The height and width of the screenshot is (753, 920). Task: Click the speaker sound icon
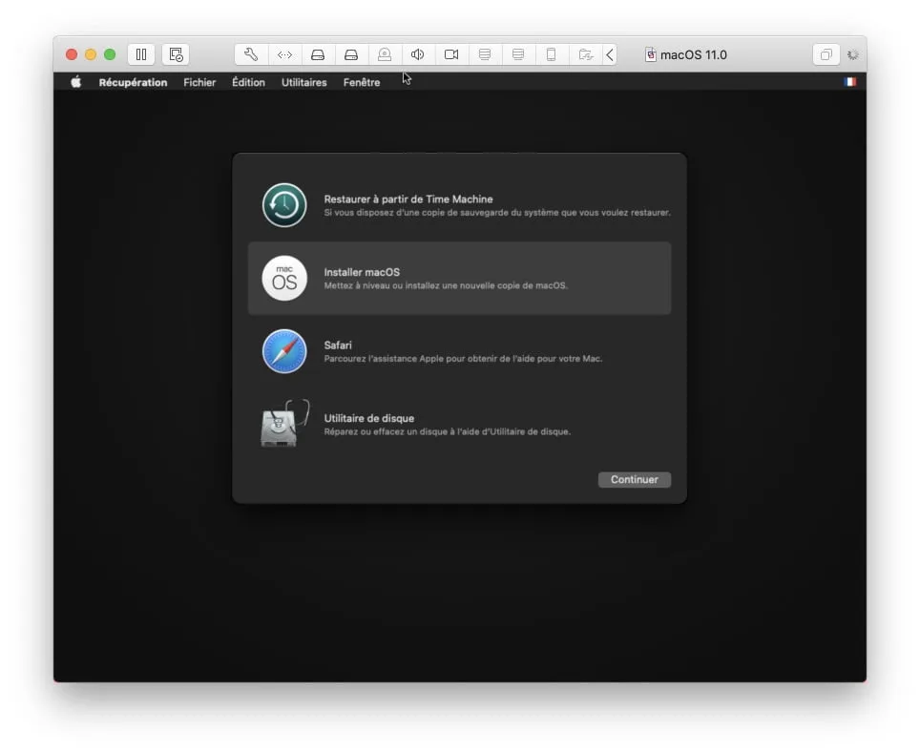coord(418,54)
